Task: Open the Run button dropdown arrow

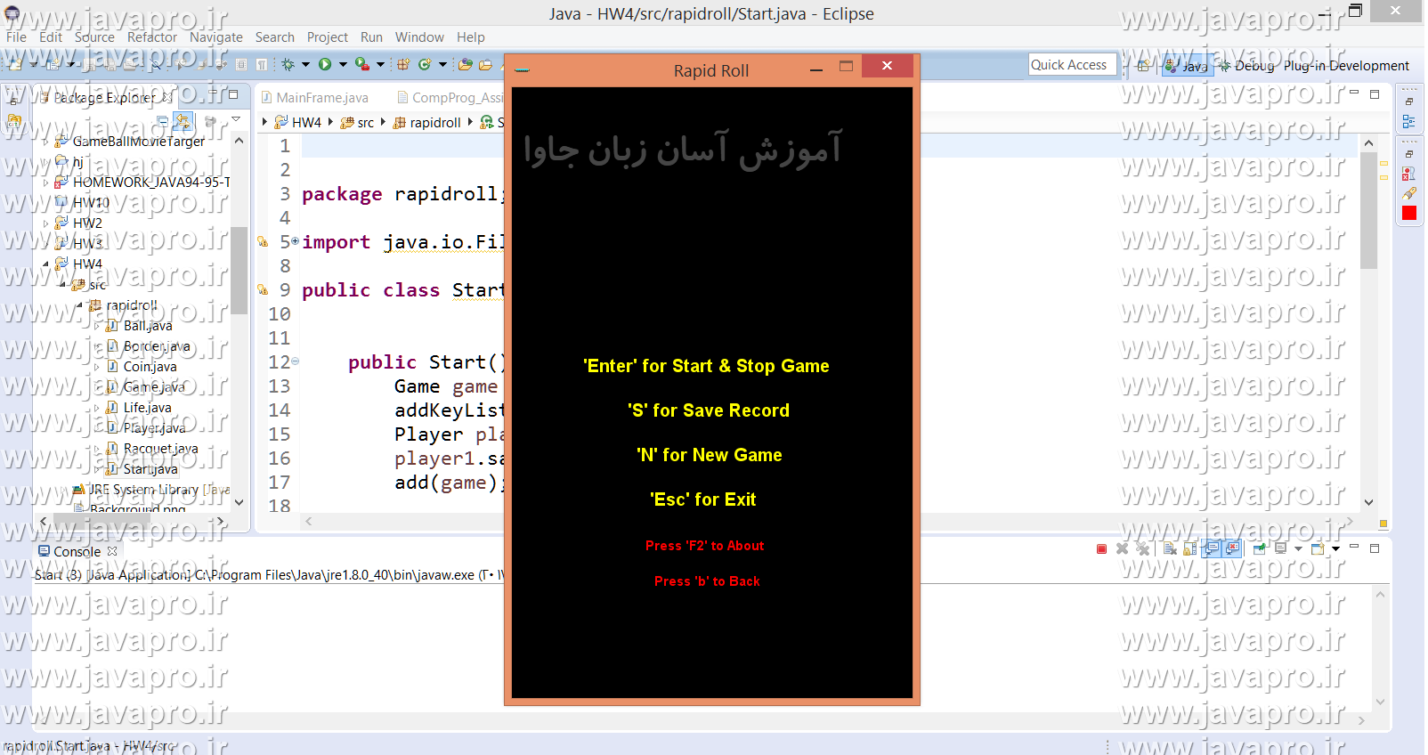Action: [x=343, y=64]
